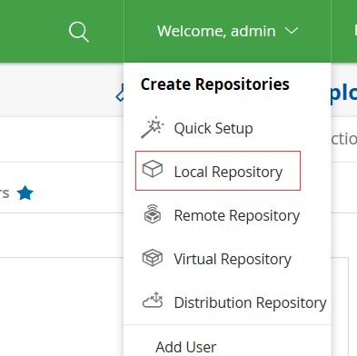The width and height of the screenshot is (357, 356).
Task: Select the Distribution Repository label
Action: (x=251, y=302)
